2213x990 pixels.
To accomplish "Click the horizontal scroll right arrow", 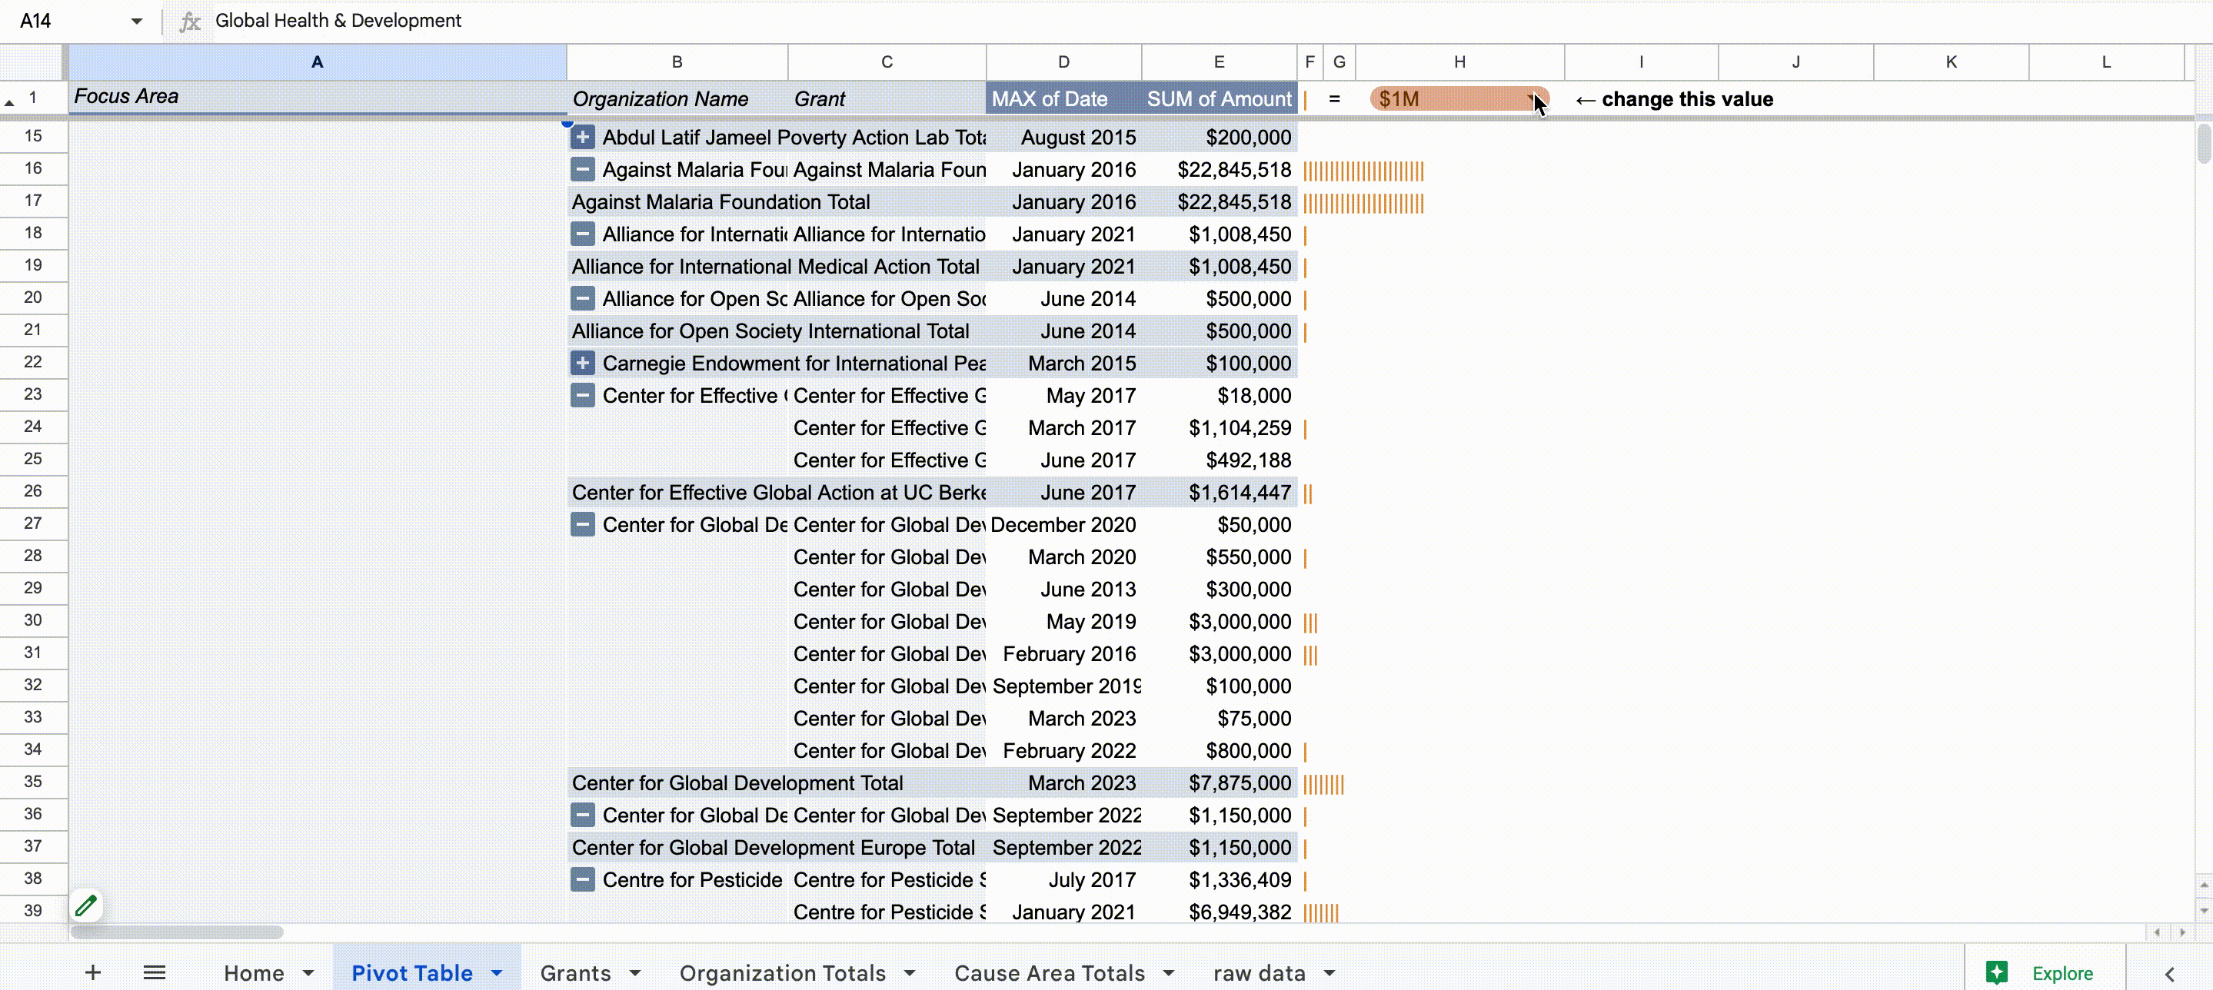I will click(x=2182, y=932).
